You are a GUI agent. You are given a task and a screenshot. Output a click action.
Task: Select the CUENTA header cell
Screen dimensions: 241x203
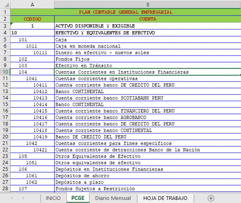pos(147,19)
